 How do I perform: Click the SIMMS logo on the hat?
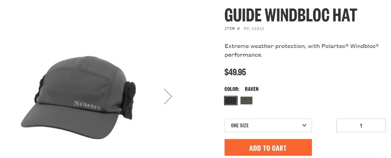[88, 105]
